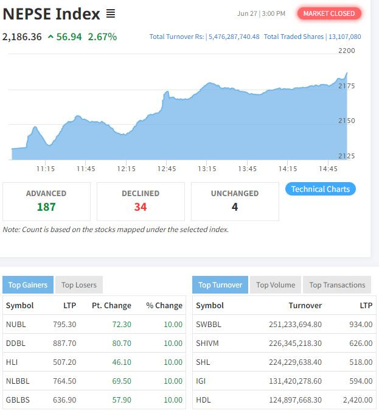This screenshot has width=379, height=416.
Task: Click the UNCHANGED 4 count box
Action: coord(235,202)
